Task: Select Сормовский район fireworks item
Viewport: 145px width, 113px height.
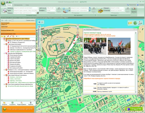Action: click(x=15, y=57)
